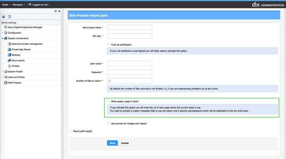The height and width of the screenshot is (159, 286).
Task: Open Web Projects entry
Action: (14, 83)
